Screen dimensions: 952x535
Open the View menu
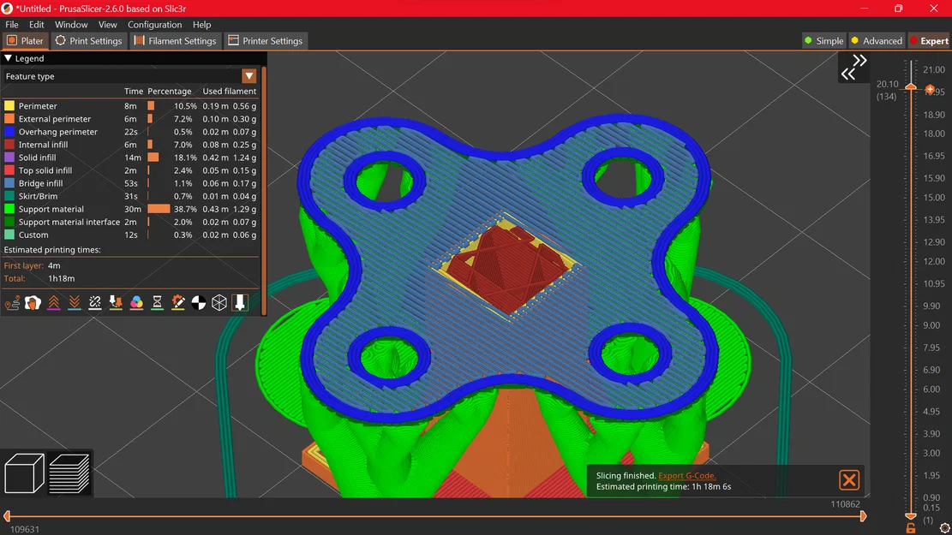pyautogui.click(x=107, y=24)
